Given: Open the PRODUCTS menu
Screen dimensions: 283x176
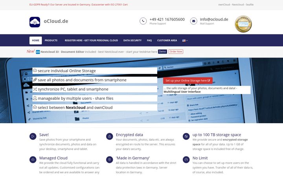Looking at the screenshot, I should (51, 40).
